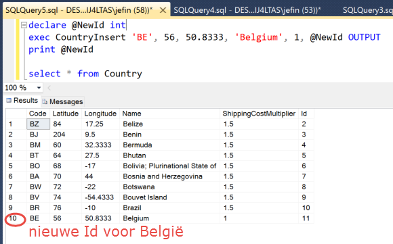The height and width of the screenshot is (244, 393).
Task: Select the latitude value 204
Action: (66, 135)
